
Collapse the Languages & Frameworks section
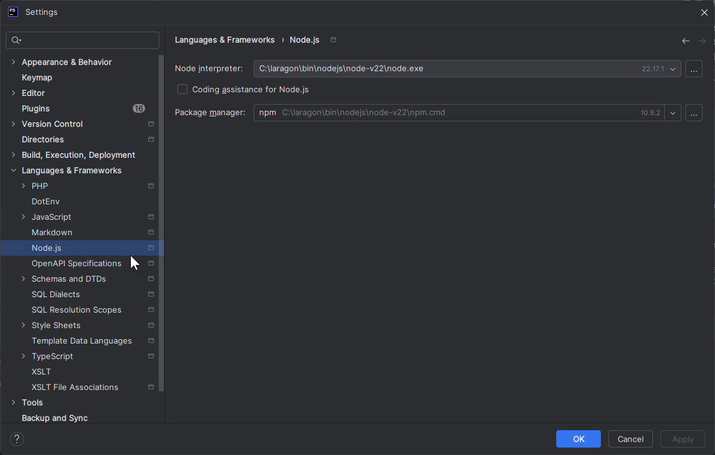click(x=13, y=170)
